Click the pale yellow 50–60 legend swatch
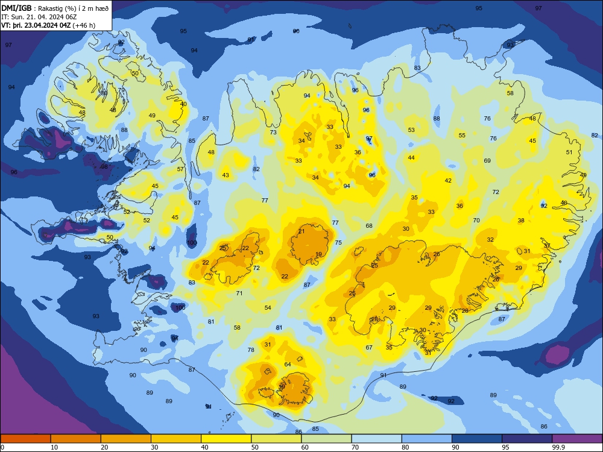Viewport: 603px width, 452px height. pos(277,439)
